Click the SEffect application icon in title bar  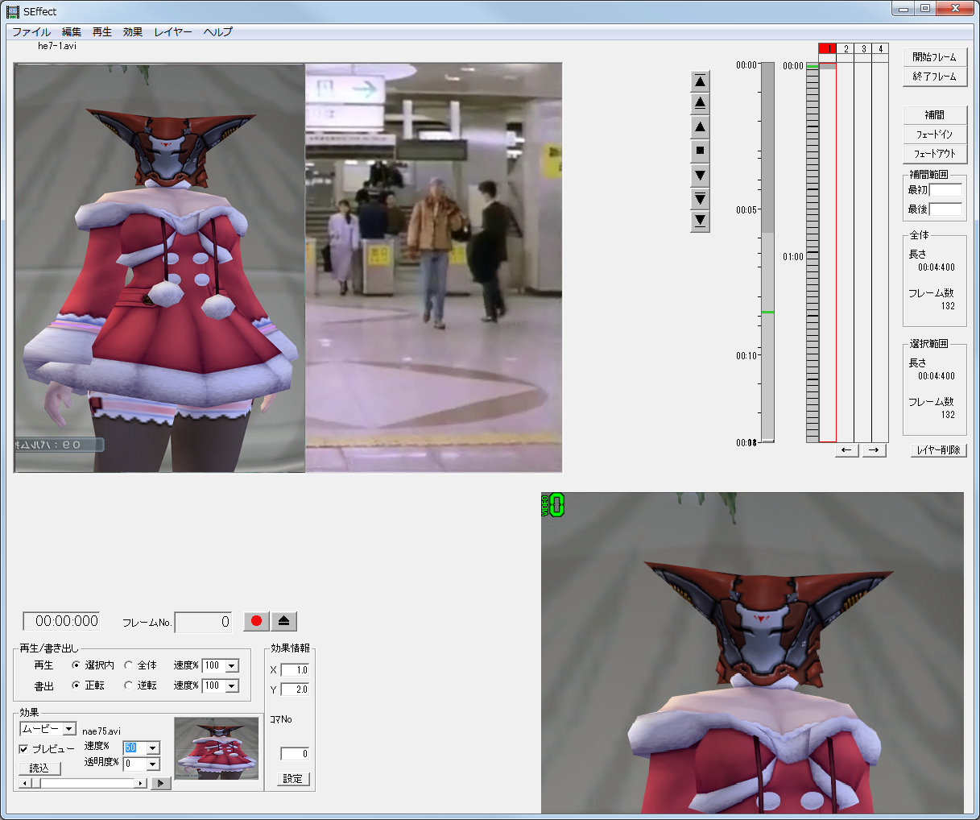(x=13, y=11)
